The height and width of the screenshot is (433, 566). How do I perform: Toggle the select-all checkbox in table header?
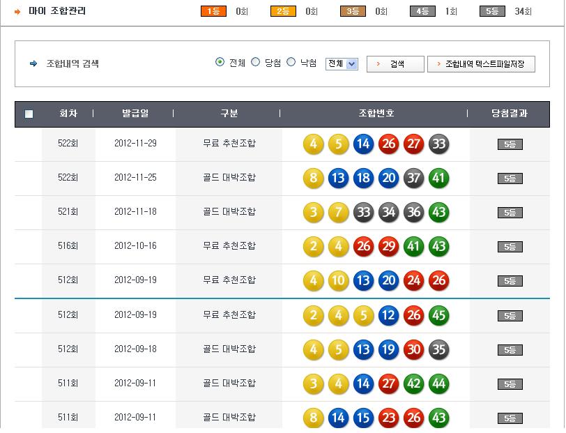click(x=29, y=114)
